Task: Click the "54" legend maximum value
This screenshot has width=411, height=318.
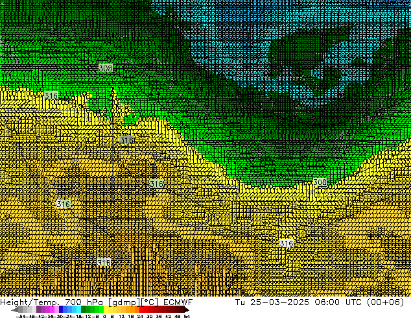Action: point(187,316)
